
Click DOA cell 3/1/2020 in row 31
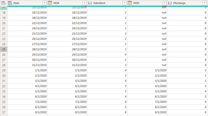pyautogui.click(x=67, y=81)
